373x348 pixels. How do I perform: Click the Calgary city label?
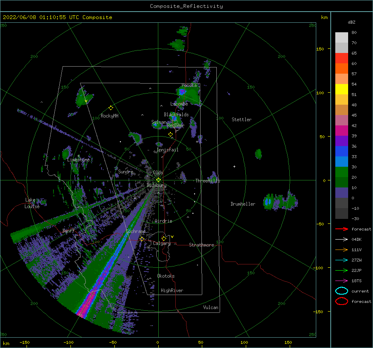pyautogui.click(x=162, y=243)
